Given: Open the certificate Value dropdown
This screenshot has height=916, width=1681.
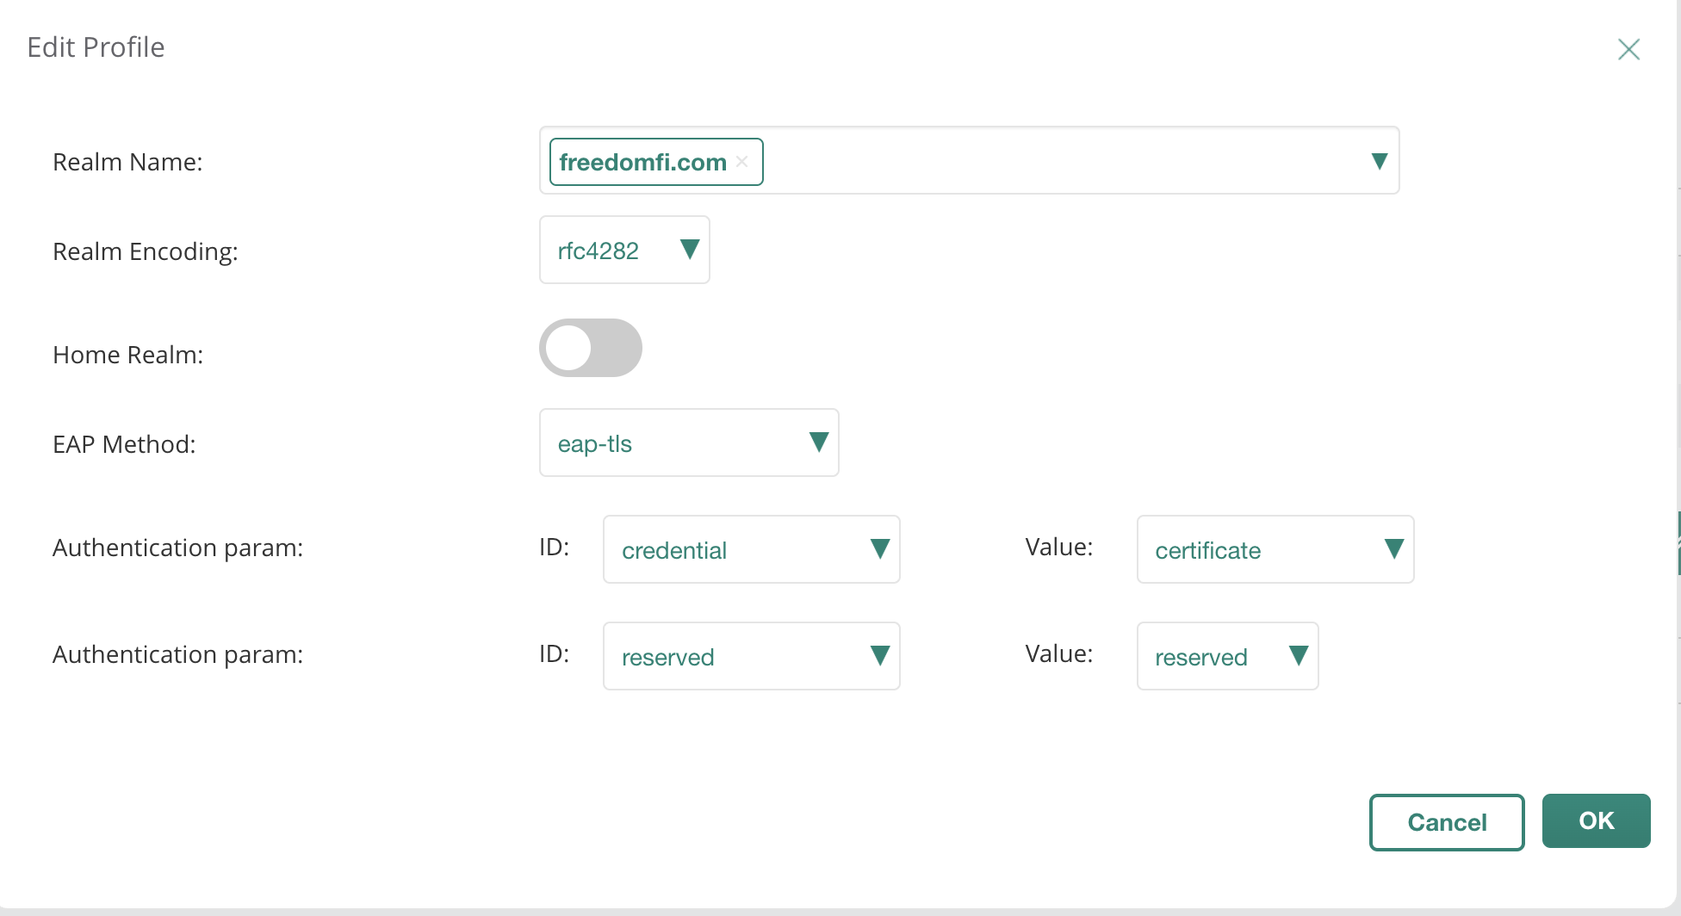Looking at the screenshot, I should point(1275,549).
